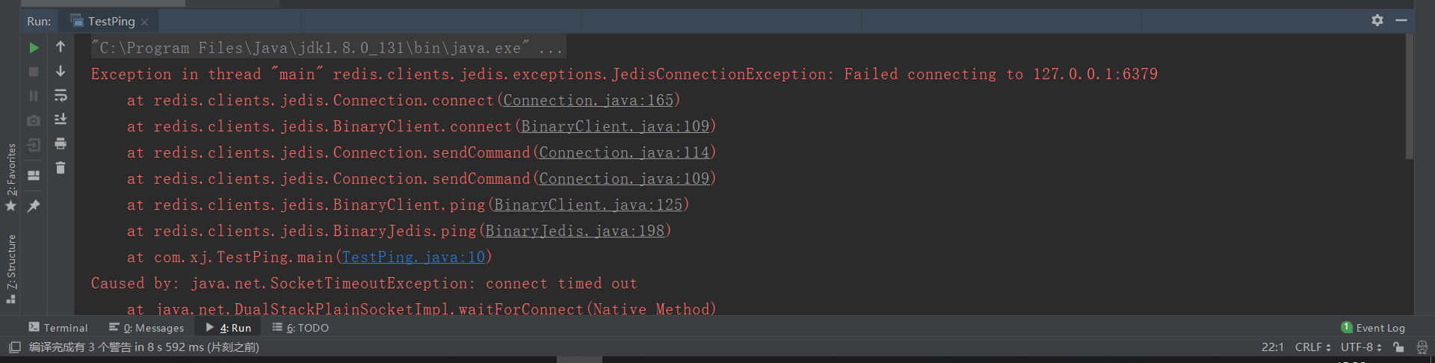
Task: Clear console with the trash icon
Action: coord(61,168)
